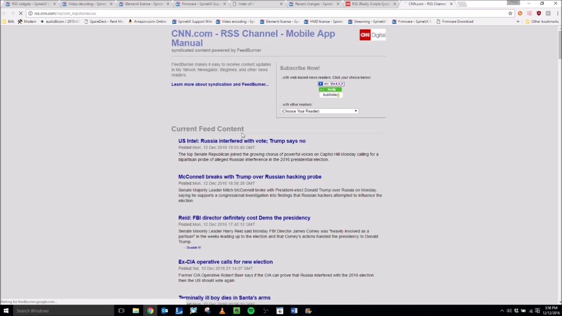Click the Search Windows taskbar box

pyautogui.click(x=64, y=311)
